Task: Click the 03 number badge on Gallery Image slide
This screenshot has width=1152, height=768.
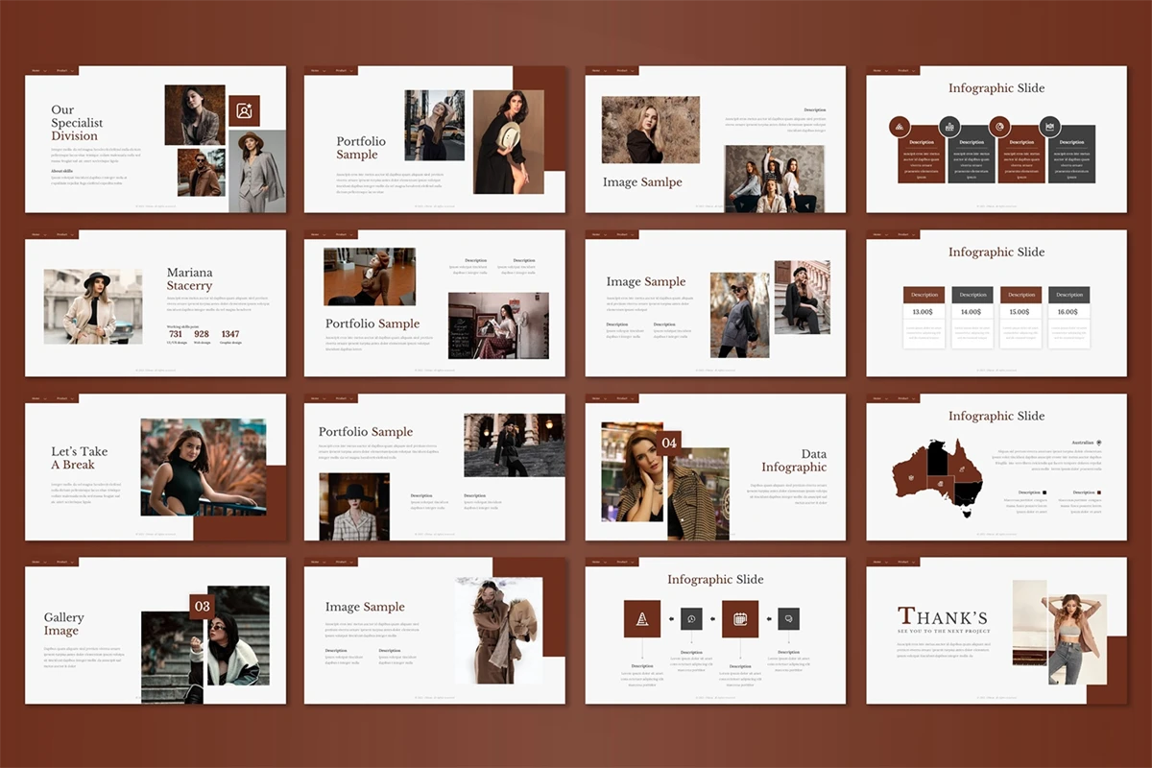Action: pos(202,607)
